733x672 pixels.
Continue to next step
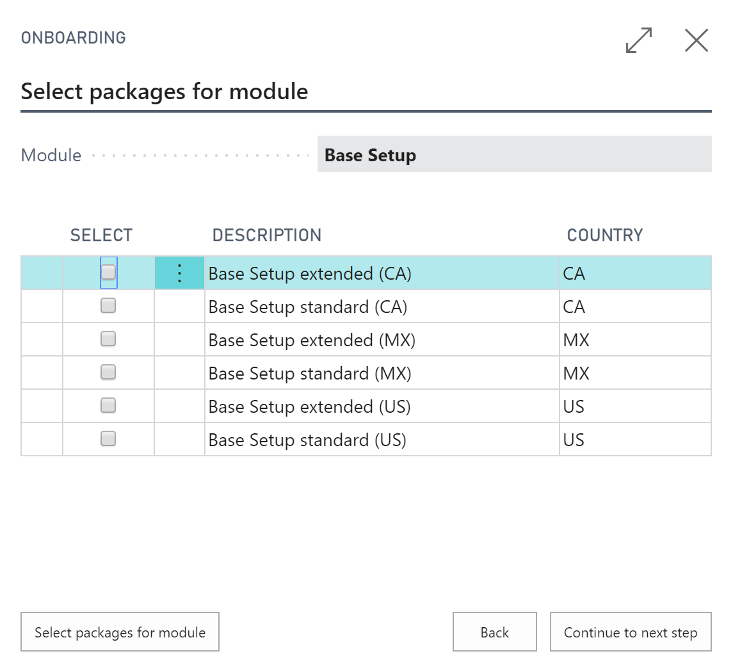(x=631, y=632)
